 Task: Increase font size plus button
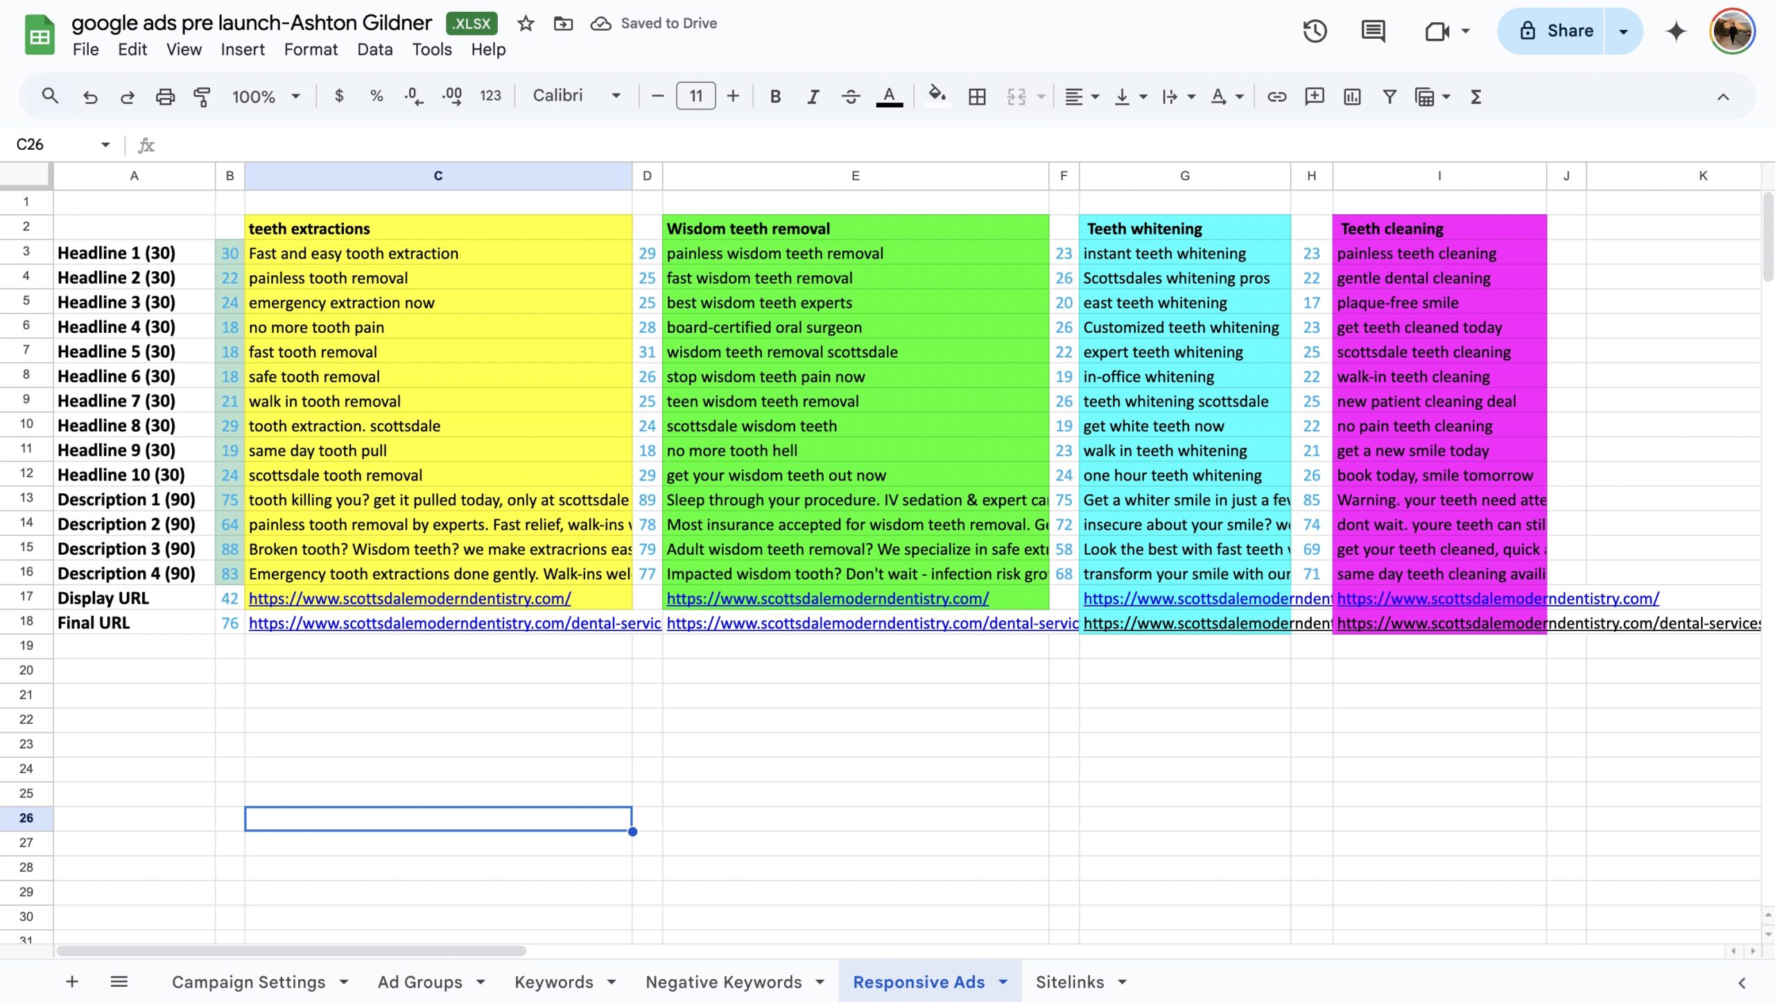pyautogui.click(x=733, y=96)
